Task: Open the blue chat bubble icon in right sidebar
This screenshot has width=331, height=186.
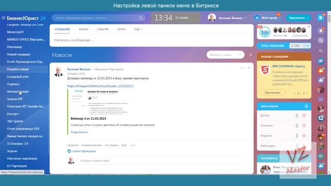Action: [321, 118]
